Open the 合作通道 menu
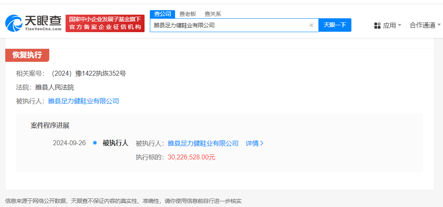 tap(423, 25)
